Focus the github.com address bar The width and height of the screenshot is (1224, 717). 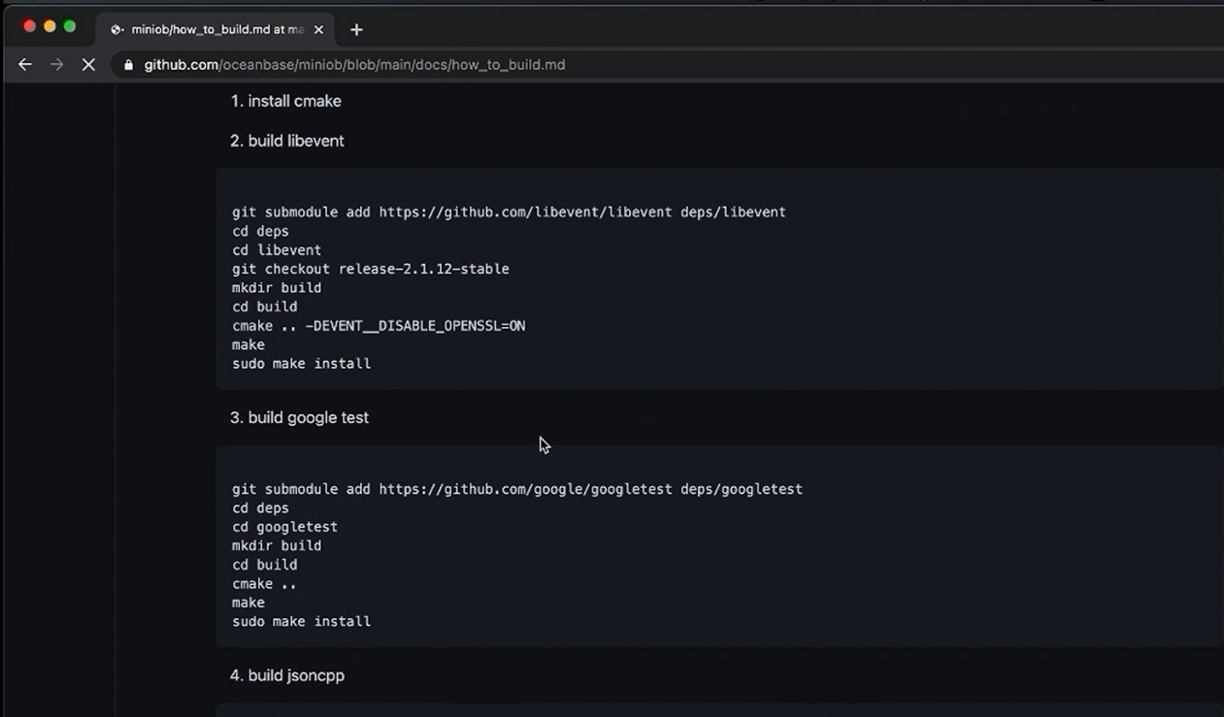354,65
